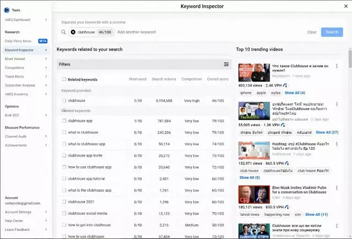Image resolution: width=352 pixels, height=239 pixels.
Task: Sort by Competition column header
Action: coord(191,79)
